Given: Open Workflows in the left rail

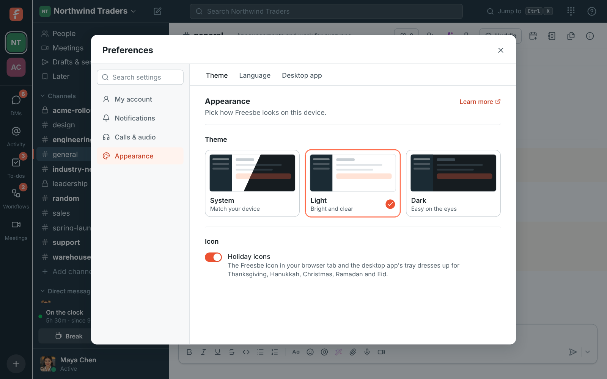Looking at the screenshot, I should (16, 198).
